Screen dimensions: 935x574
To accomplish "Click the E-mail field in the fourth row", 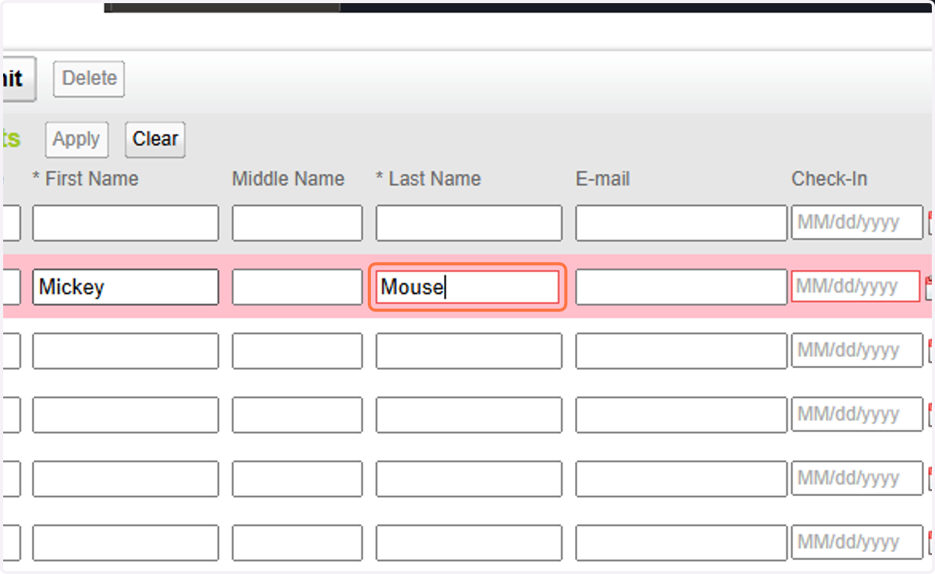I will click(x=681, y=415).
